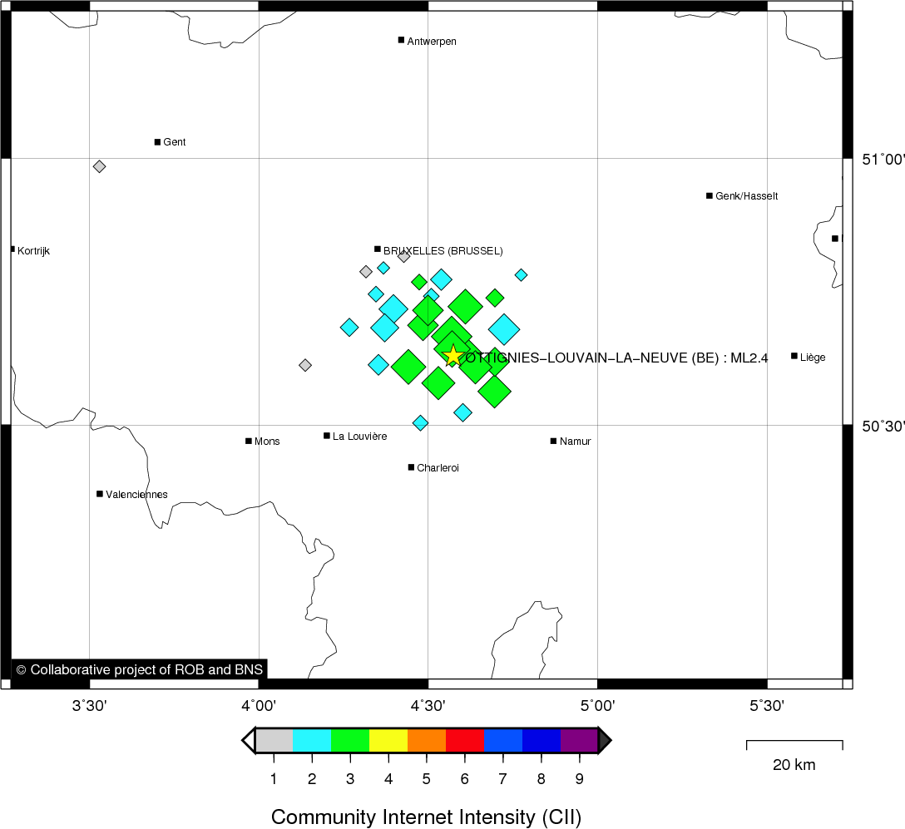Click the OTTIGNIES-LOUVAIN-LA-NEUVE ML2.4 label
Viewport: 905px width, 829px height.
coord(616,358)
